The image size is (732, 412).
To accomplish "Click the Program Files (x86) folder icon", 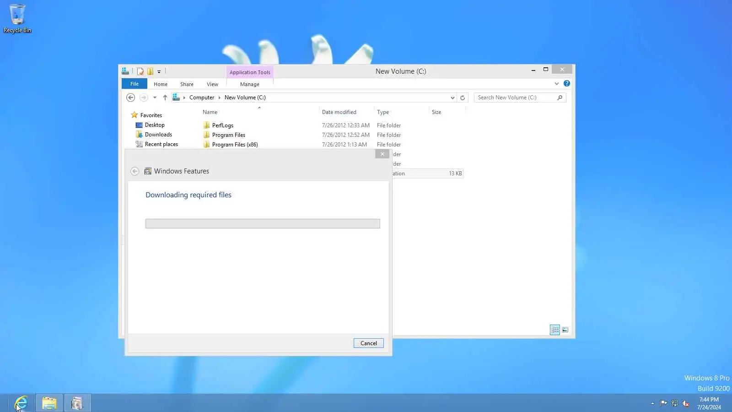I will pos(207,145).
